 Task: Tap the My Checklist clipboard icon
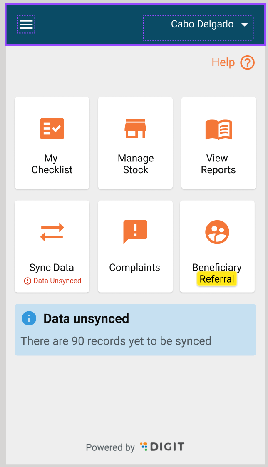tap(52, 129)
